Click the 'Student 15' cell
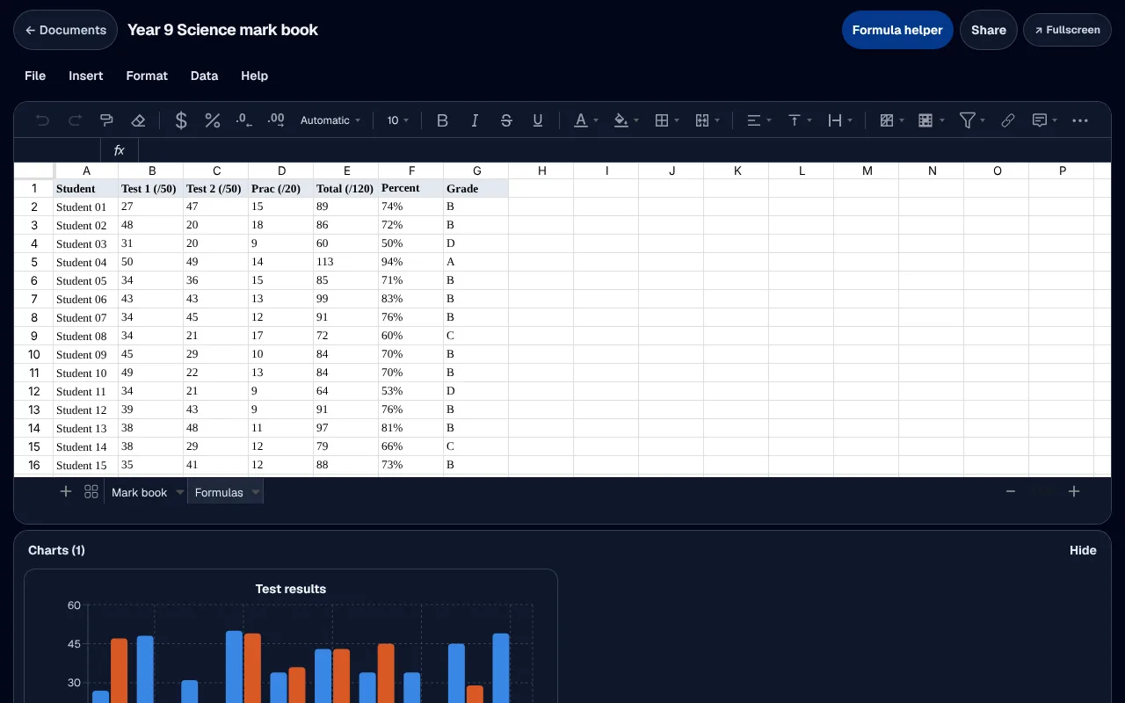1125x703 pixels. 86,465
